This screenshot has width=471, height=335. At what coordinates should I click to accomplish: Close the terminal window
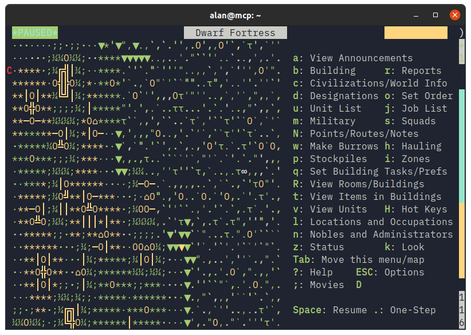(x=455, y=15)
